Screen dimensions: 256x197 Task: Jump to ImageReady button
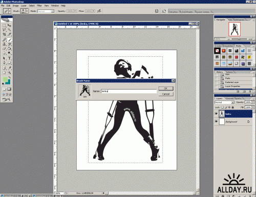tap(7, 99)
